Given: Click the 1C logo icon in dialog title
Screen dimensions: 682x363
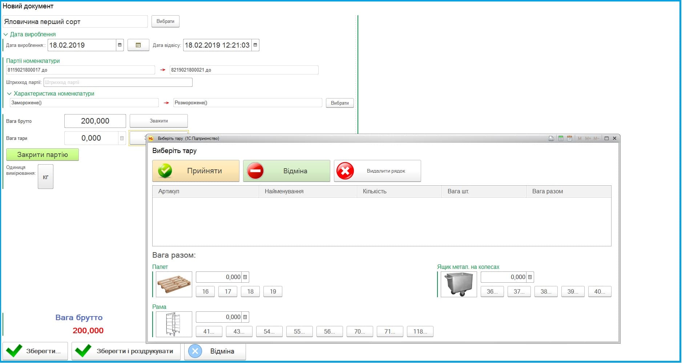Looking at the screenshot, I should [151, 138].
